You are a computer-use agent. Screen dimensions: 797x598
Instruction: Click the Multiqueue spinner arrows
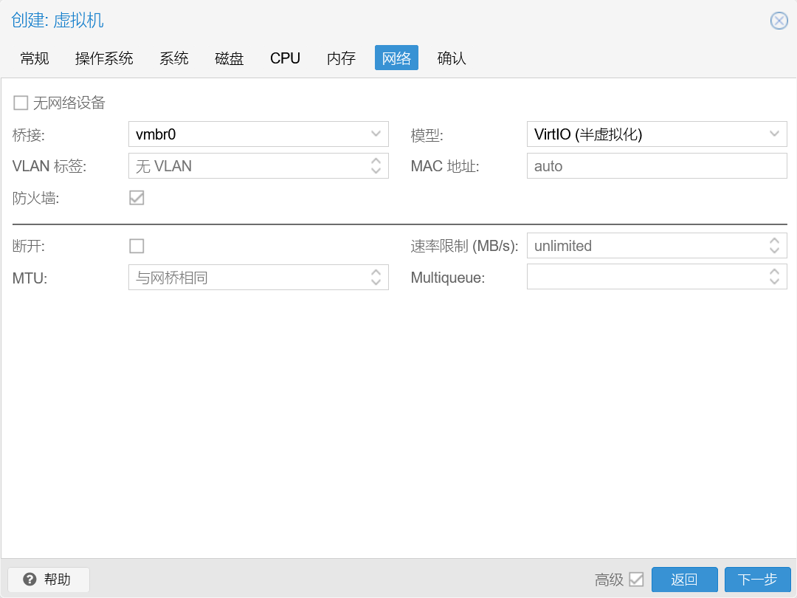[x=774, y=278]
